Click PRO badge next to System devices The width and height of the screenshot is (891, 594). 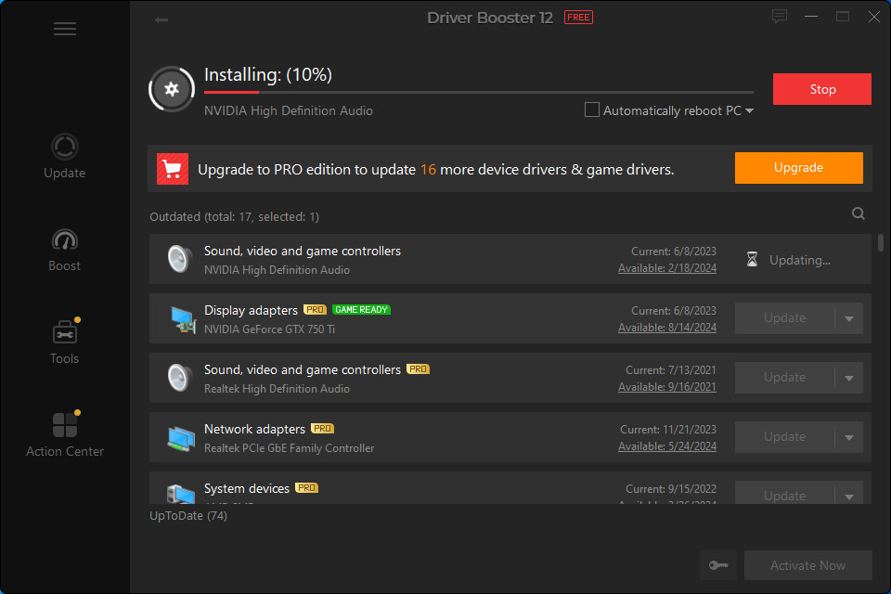[x=307, y=488]
